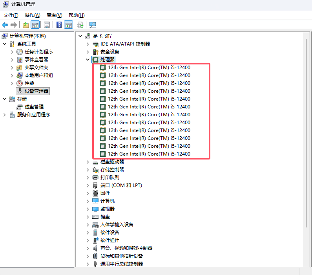Image resolution: width=312 pixels, height=275 pixels.
Task: Open the 文件(F) menu
Action: [11, 15]
